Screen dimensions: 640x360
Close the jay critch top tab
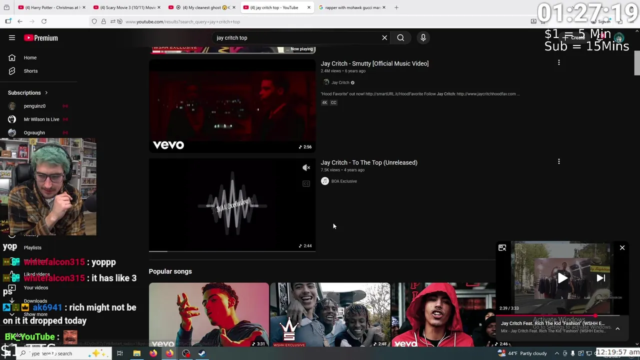point(308,7)
